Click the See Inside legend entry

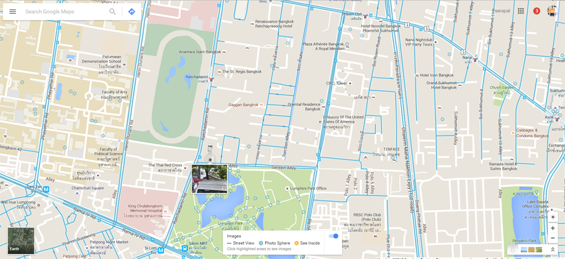308,243
